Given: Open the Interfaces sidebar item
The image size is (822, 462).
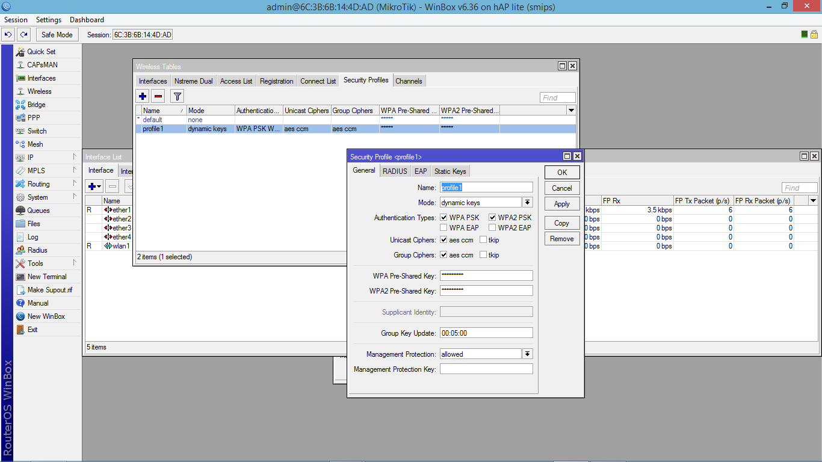Looking at the screenshot, I should (x=41, y=78).
